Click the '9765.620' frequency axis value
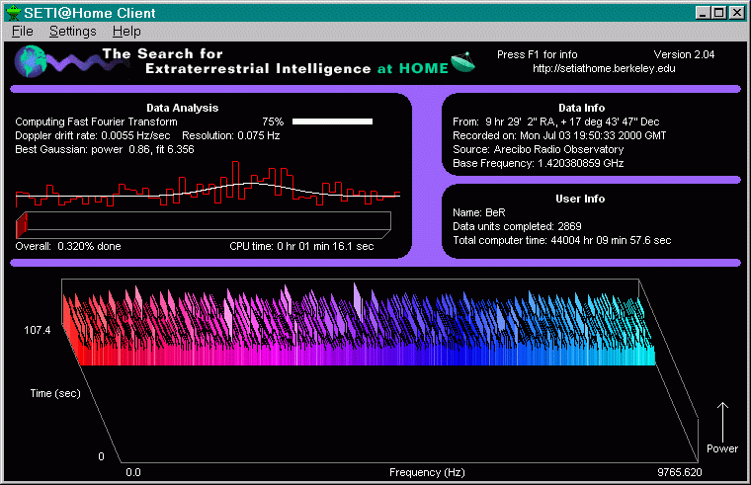This screenshot has height=485, width=751. click(680, 472)
